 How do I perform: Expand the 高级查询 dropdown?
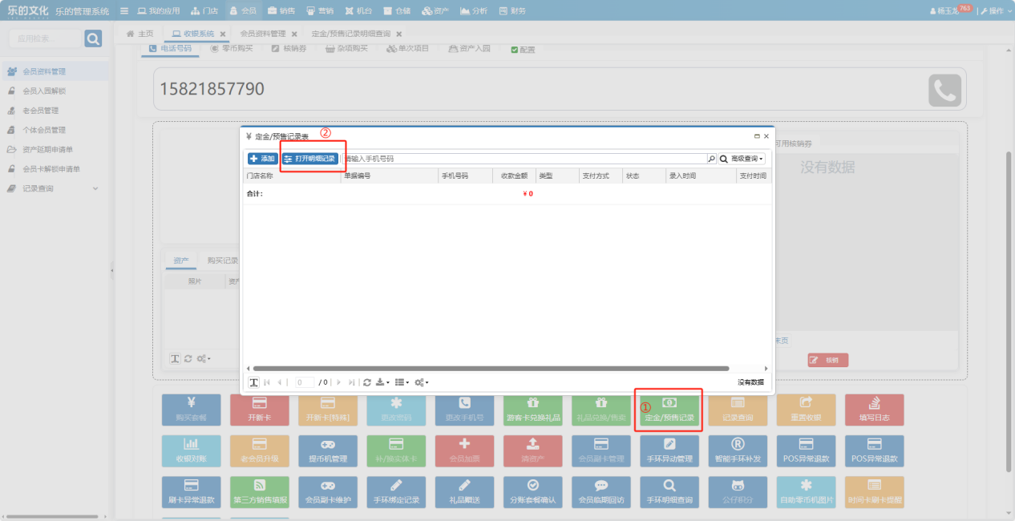pos(742,159)
